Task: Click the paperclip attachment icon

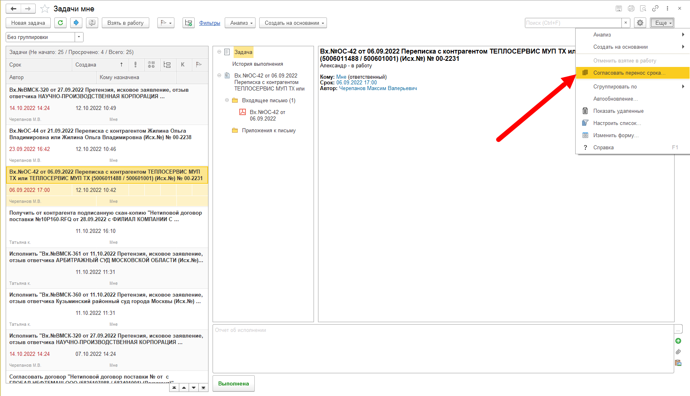Action: [x=678, y=352]
